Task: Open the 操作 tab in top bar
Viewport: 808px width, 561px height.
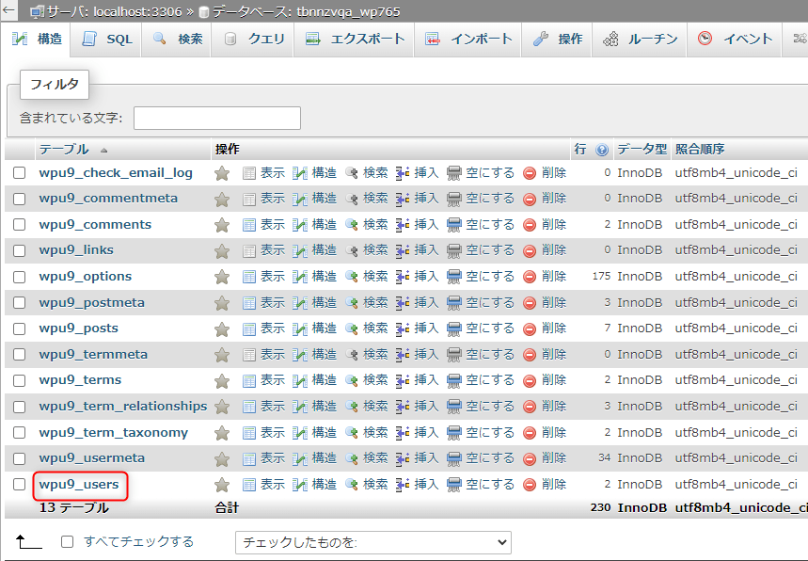Action: (x=557, y=40)
